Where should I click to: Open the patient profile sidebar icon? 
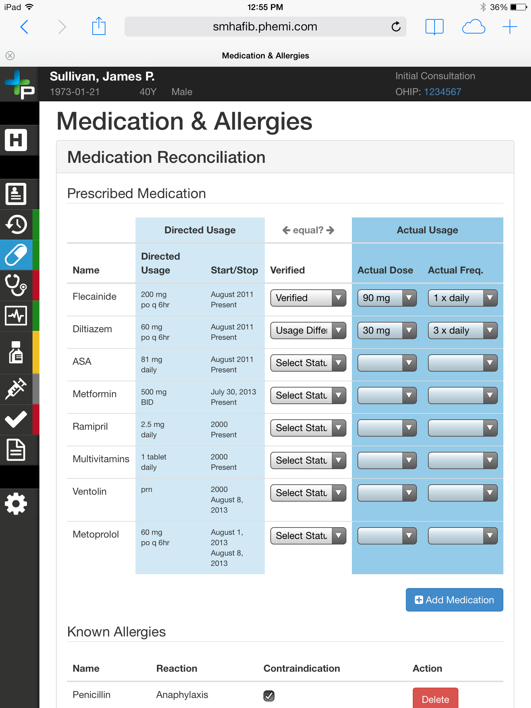coord(16,194)
